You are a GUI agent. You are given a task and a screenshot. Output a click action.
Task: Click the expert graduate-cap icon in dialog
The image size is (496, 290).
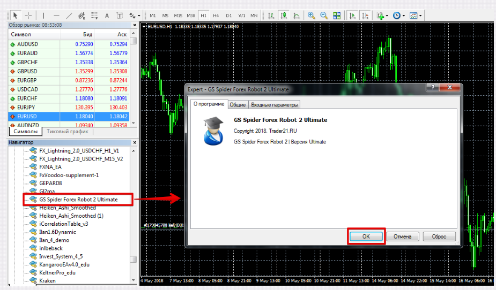pyautogui.click(x=213, y=131)
